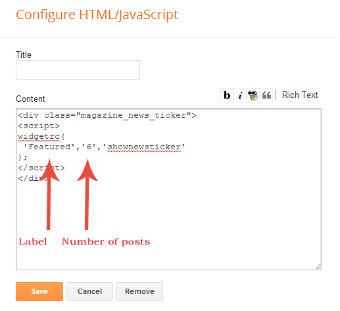
Task: Click the resize handle of the Content textarea
Action: coord(318,266)
